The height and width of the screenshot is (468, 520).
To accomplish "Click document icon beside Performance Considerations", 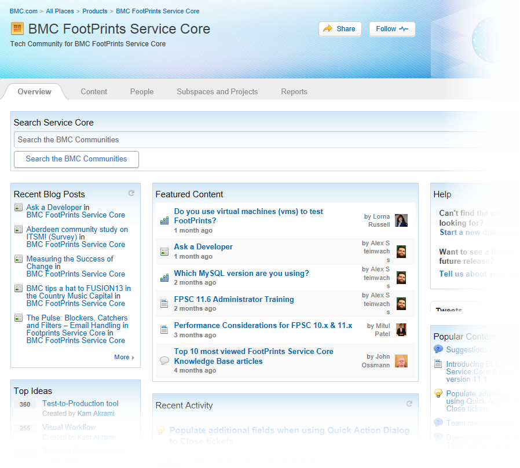I will pos(164,330).
